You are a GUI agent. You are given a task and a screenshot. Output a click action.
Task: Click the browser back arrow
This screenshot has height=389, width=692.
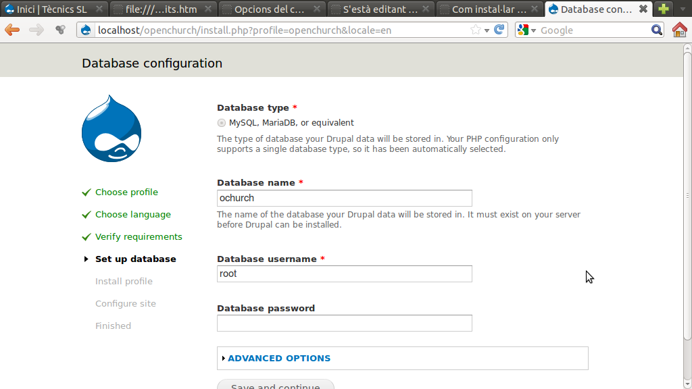click(x=12, y=30)
